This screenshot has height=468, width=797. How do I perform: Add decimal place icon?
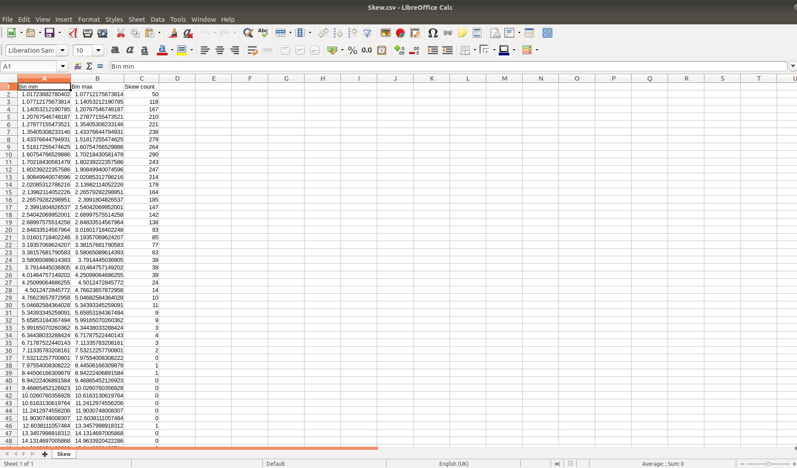point(399,50)
